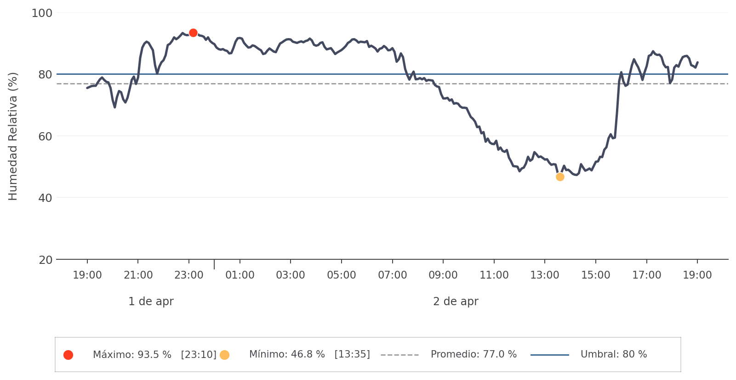Image resolution: width=736 pixels, height=380 pixels.
Task: Click the red maximum point on the curve
Action: pos(193,33)
